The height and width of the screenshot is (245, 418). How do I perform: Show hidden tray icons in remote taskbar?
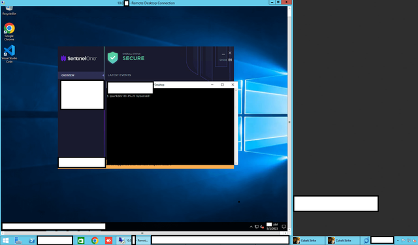251,227
